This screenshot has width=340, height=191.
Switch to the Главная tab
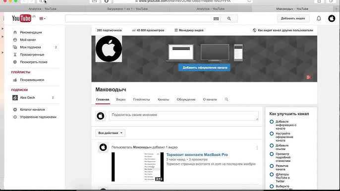coord(103,99)
